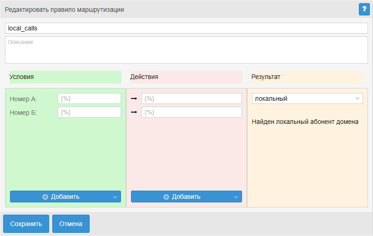Cancel editing with the Отмена button
373x236 pixels.
[71, 224]
